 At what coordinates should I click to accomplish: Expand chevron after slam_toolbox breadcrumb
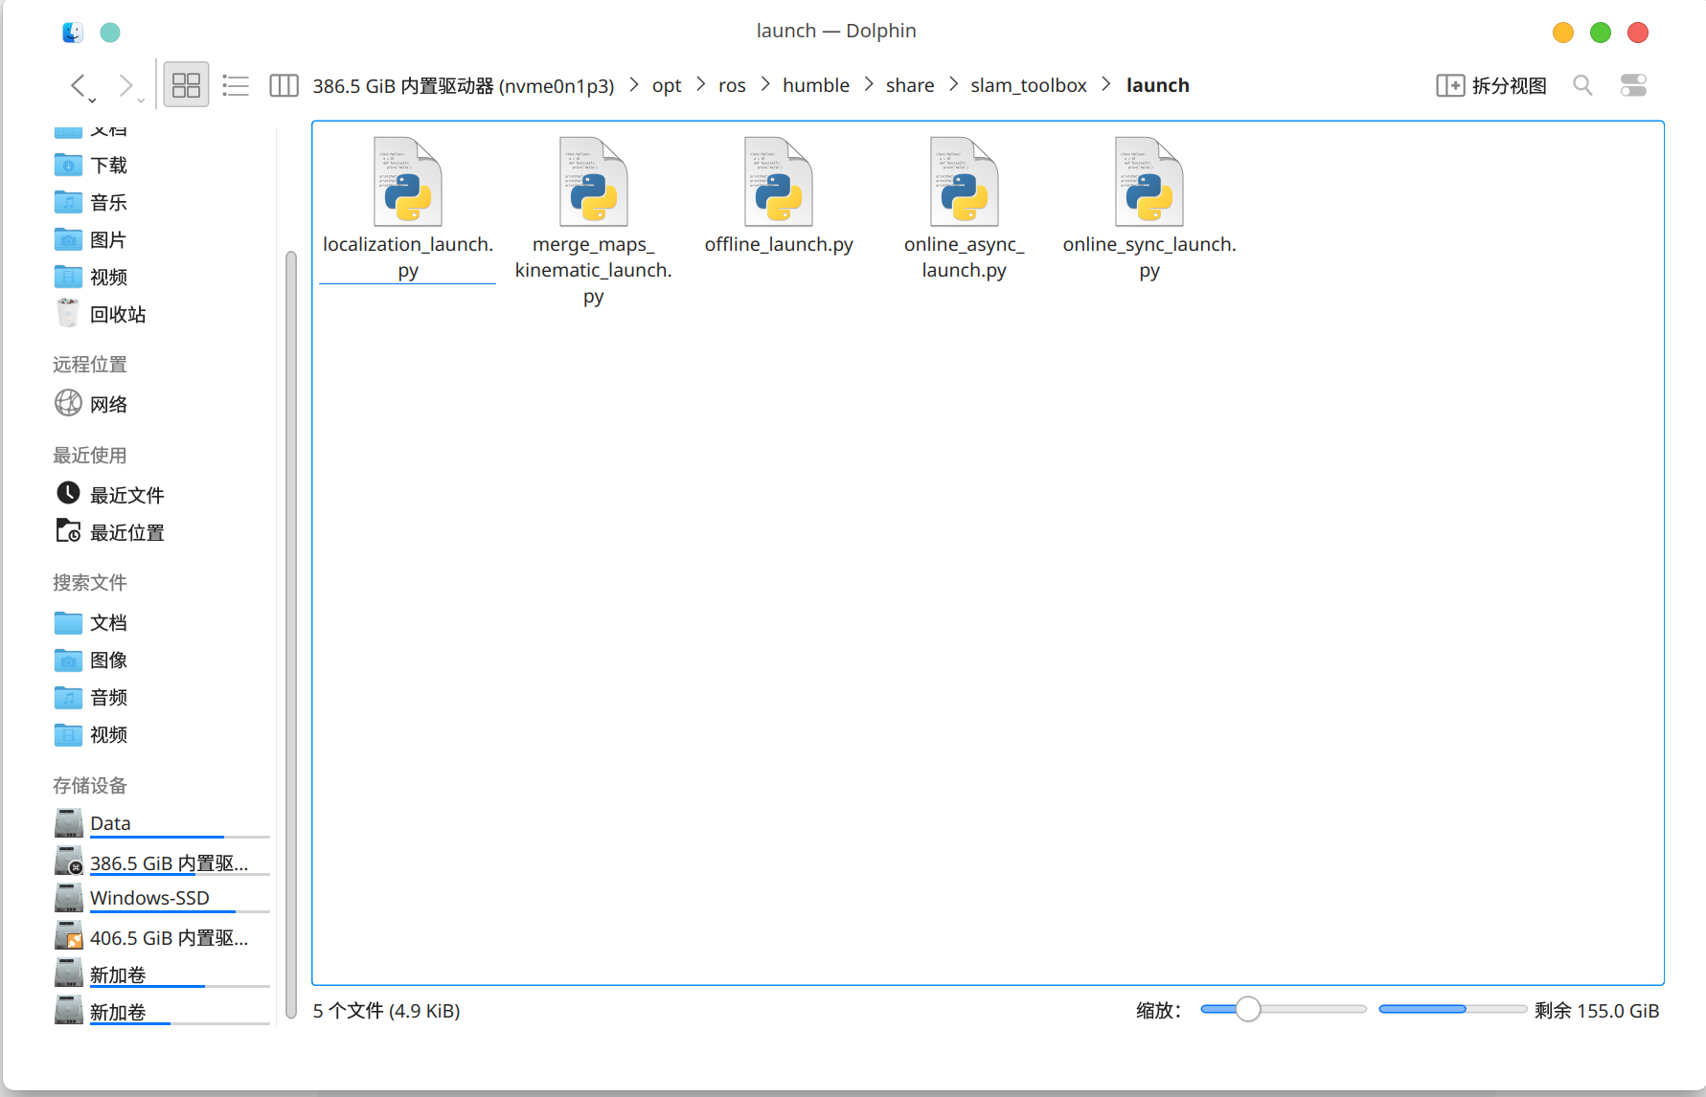[x=1106, y=85]
